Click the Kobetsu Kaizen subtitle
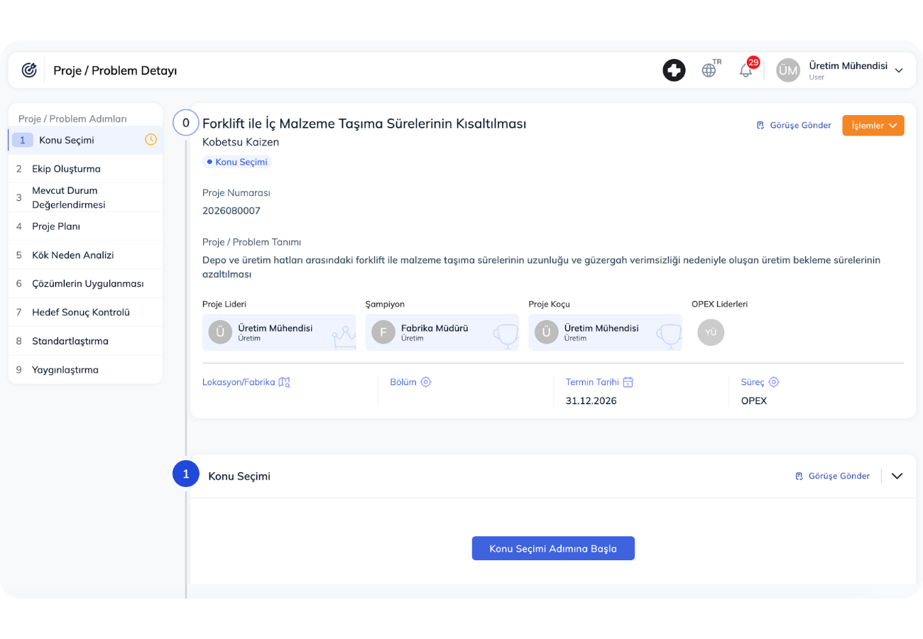The height and width of the screenshot is (639, 923). (x=241, y=142)
